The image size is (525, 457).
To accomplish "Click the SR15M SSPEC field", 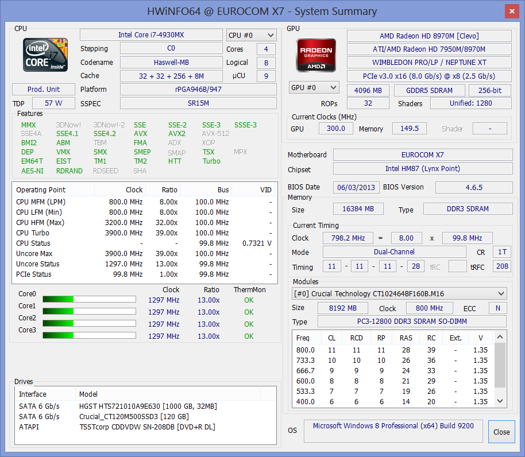I will coord(199,103).
